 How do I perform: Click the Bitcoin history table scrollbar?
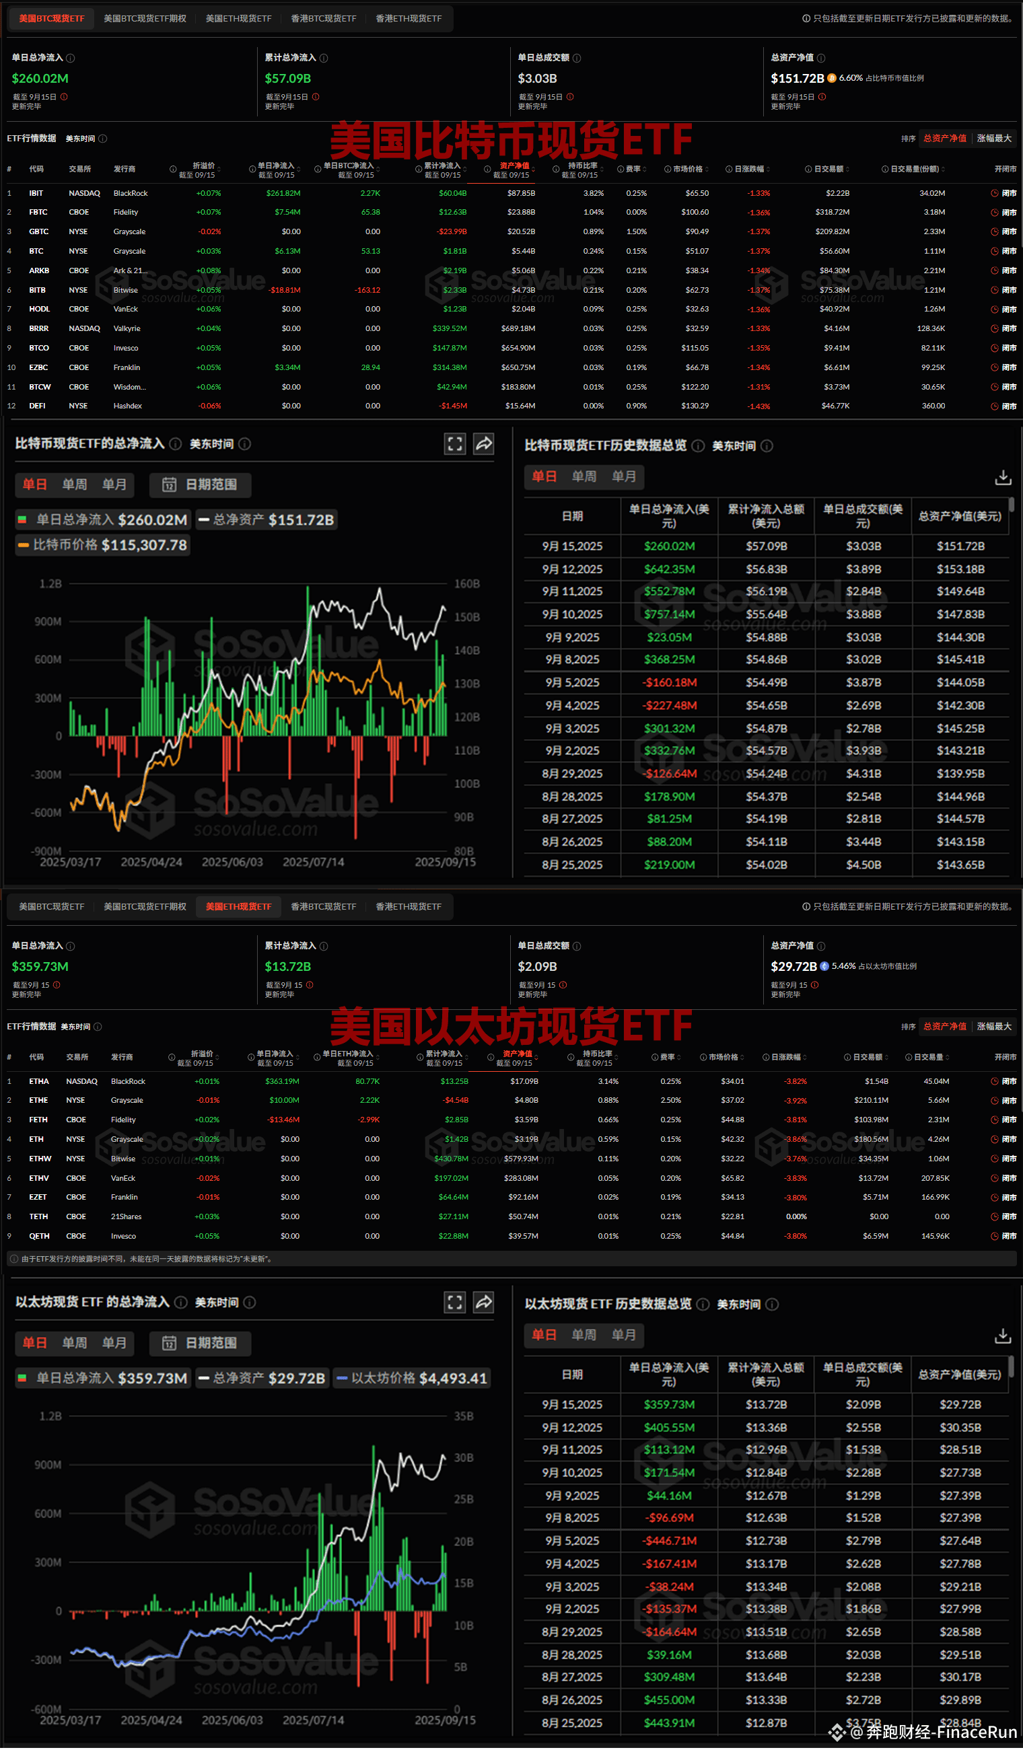click(1011, 505)
